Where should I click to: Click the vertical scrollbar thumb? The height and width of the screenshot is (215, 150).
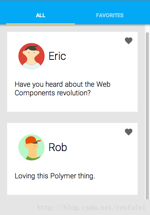[x=147, y=116]
